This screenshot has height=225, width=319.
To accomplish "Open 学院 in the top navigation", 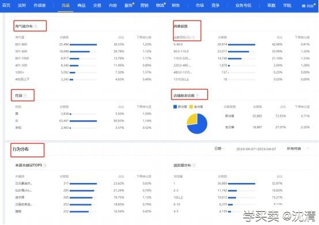I will click(287, 5).
